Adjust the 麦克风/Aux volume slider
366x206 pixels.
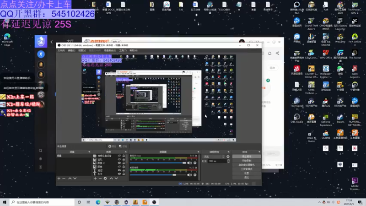pos(158,163)
